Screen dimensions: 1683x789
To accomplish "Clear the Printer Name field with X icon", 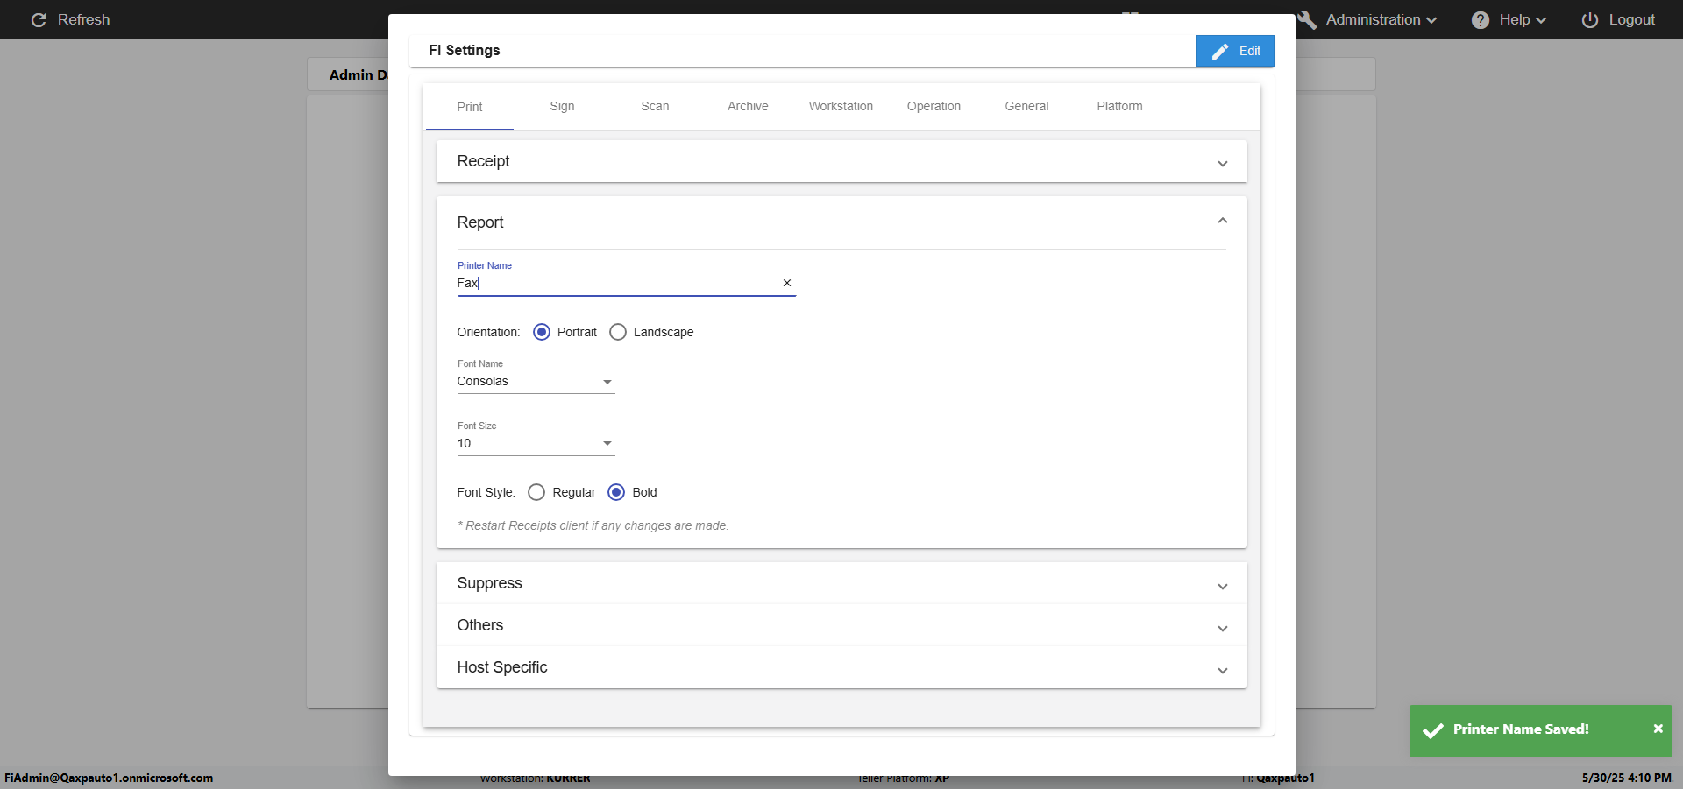I will click(787, 283).
